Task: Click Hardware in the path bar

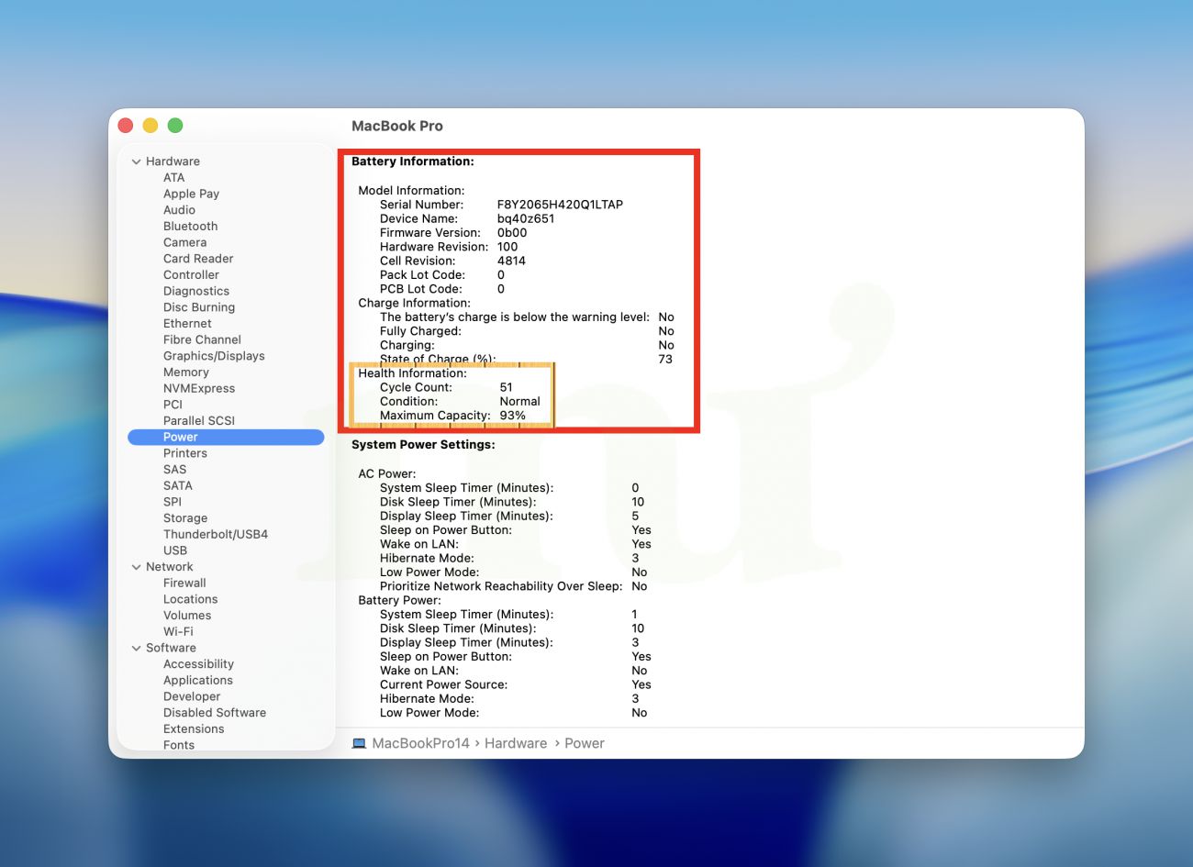Action: (x=516, y=743)
